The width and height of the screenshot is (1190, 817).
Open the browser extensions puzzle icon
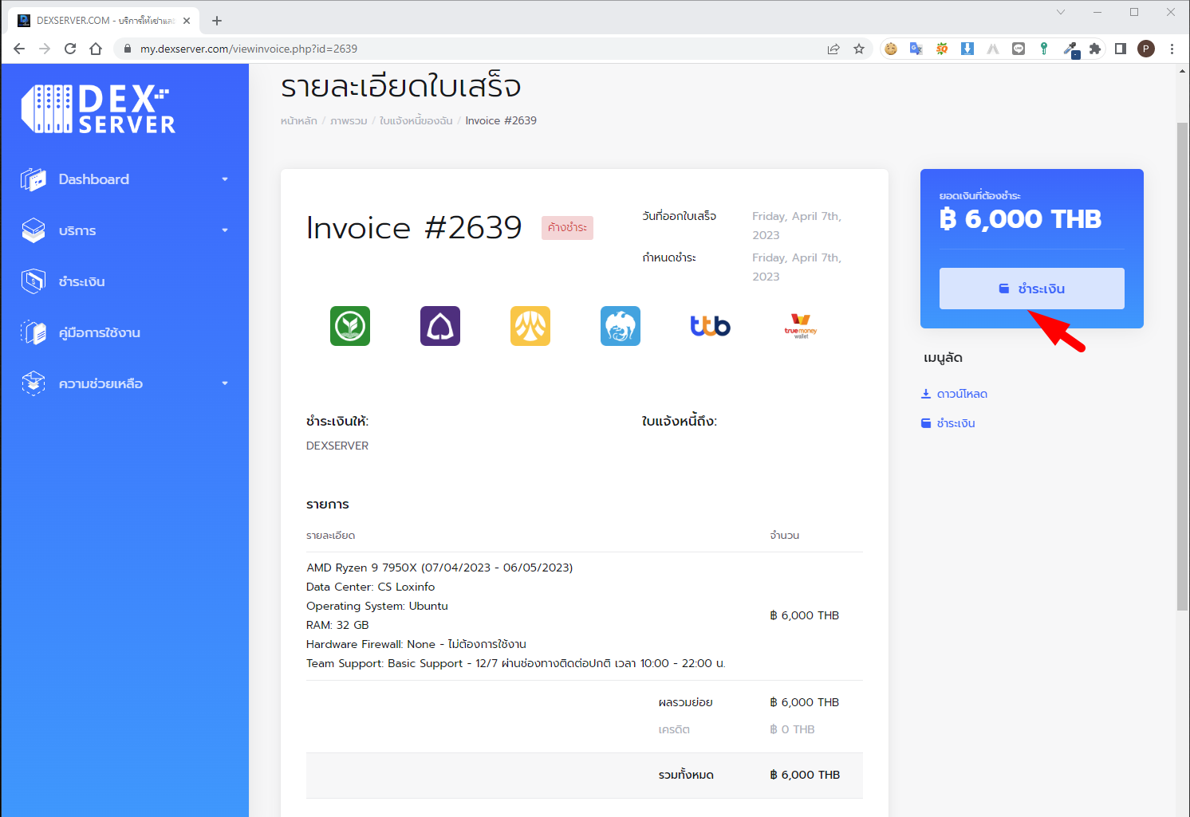[1095, 49]
